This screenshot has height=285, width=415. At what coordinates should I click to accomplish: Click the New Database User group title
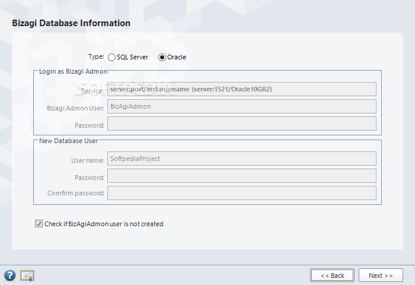pos(68,141)
